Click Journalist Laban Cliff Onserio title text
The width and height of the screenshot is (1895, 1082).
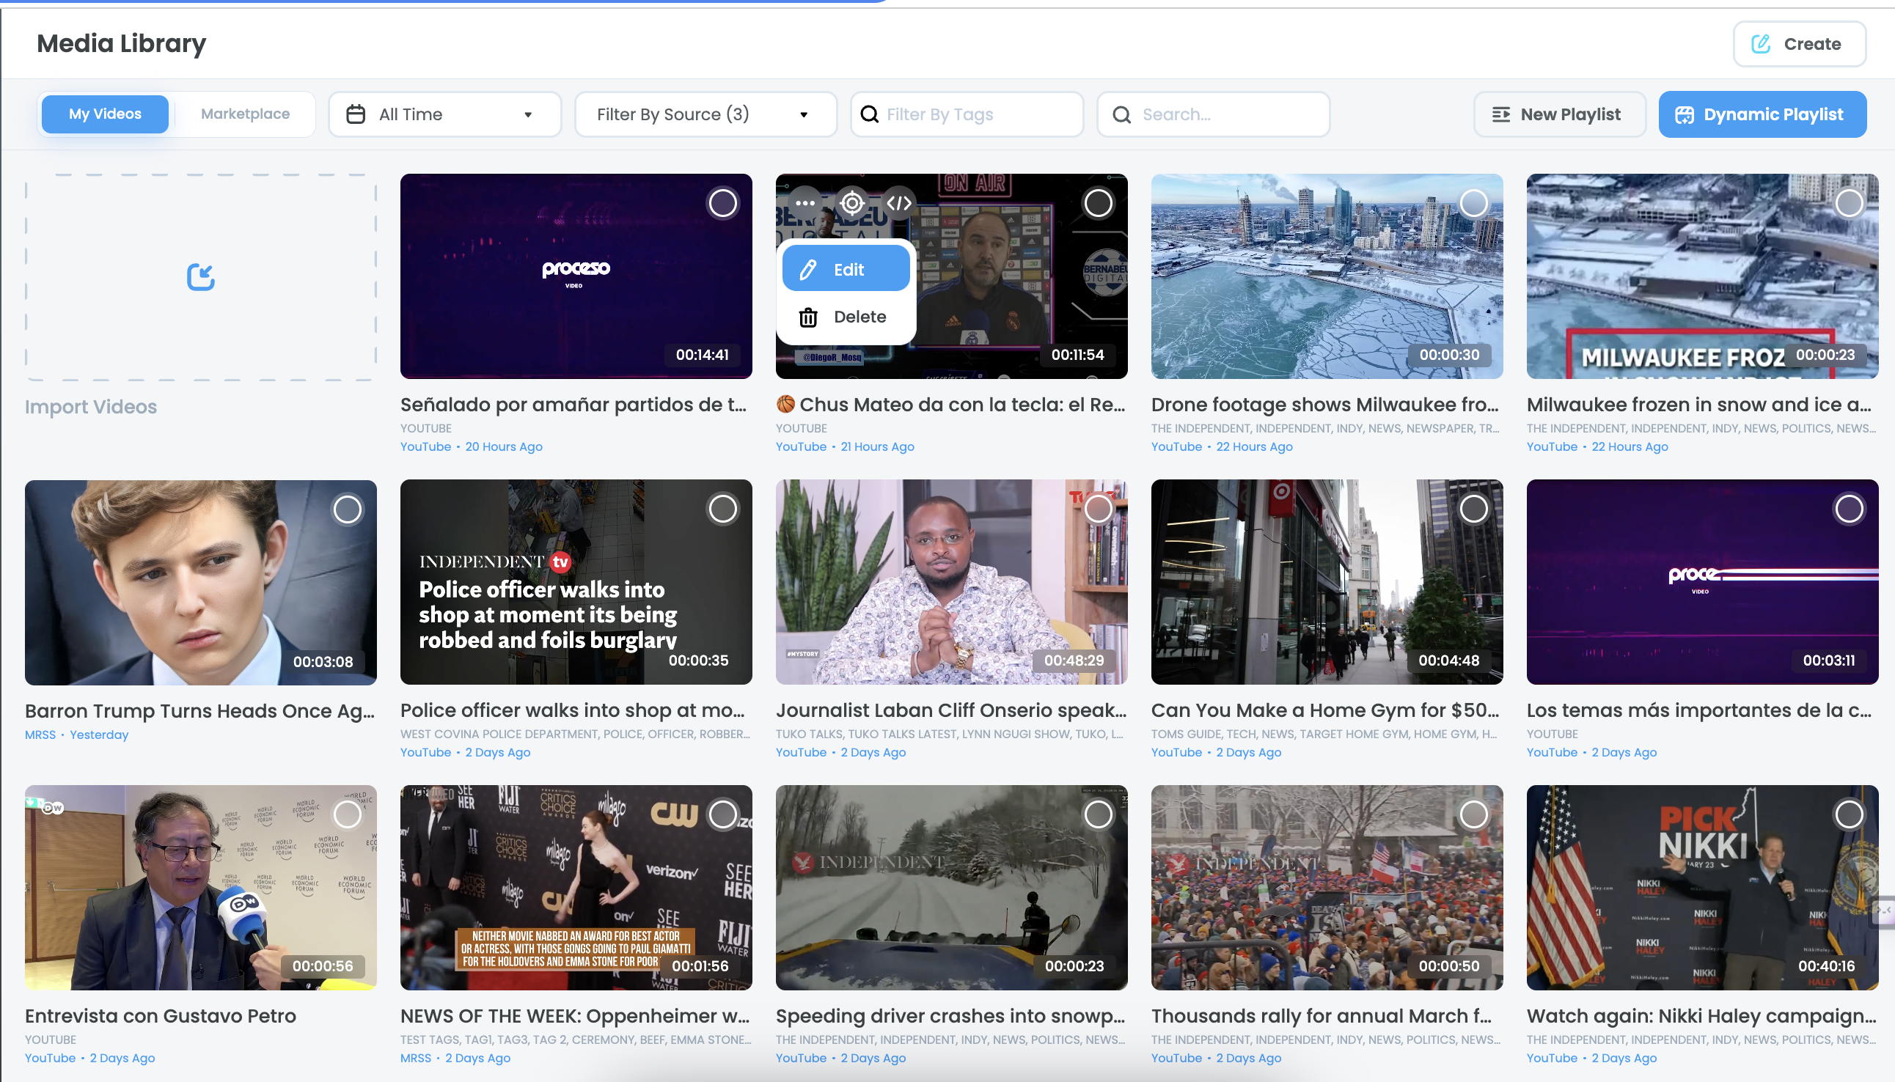click(951, 710)
